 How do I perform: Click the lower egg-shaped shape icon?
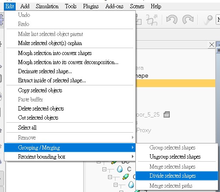131,185
